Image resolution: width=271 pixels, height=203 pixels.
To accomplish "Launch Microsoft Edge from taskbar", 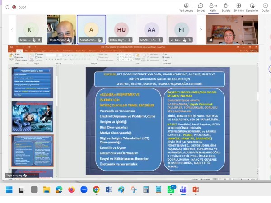I will pyautogui.click(x=59, y=190).
